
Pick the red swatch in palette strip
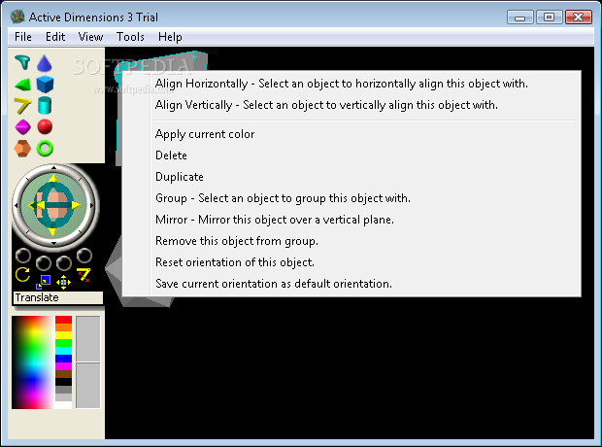pyautogui.click(x=63, y=320)
